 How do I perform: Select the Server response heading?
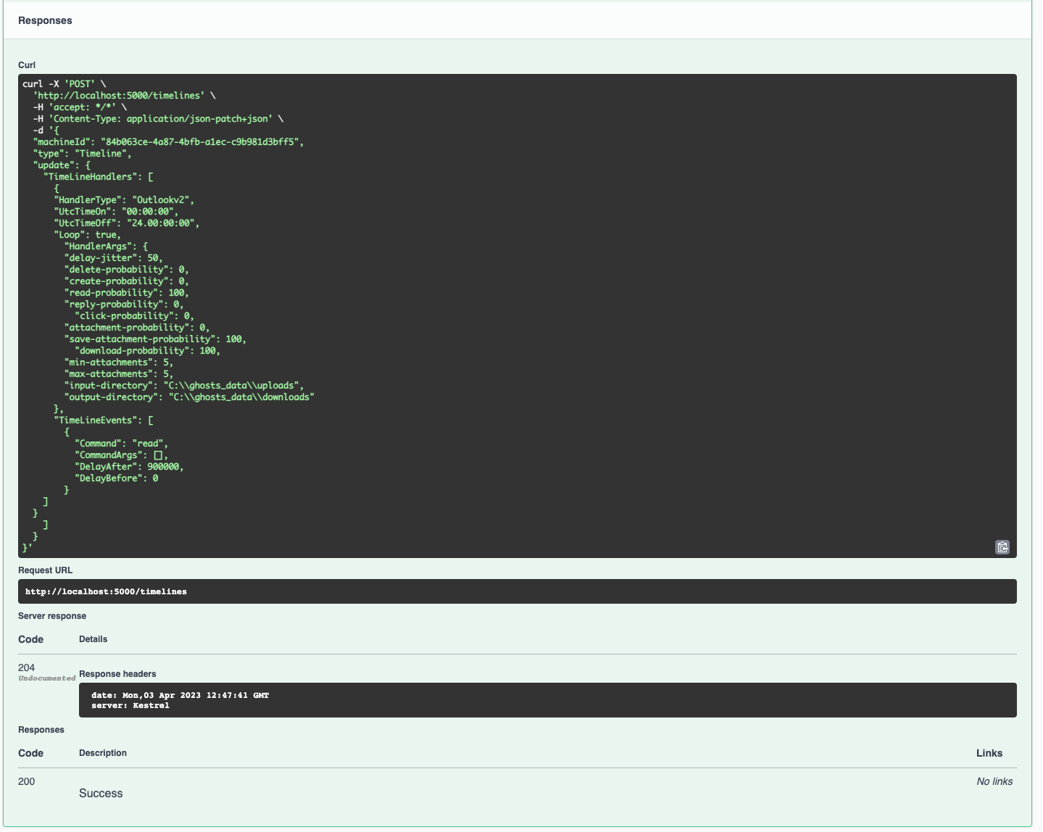coord(53,615)
